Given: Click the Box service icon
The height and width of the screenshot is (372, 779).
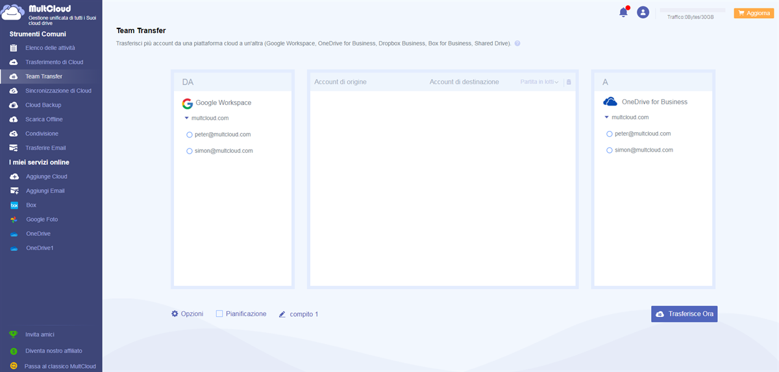Looking at the screenshot, I should click(14, 205).
